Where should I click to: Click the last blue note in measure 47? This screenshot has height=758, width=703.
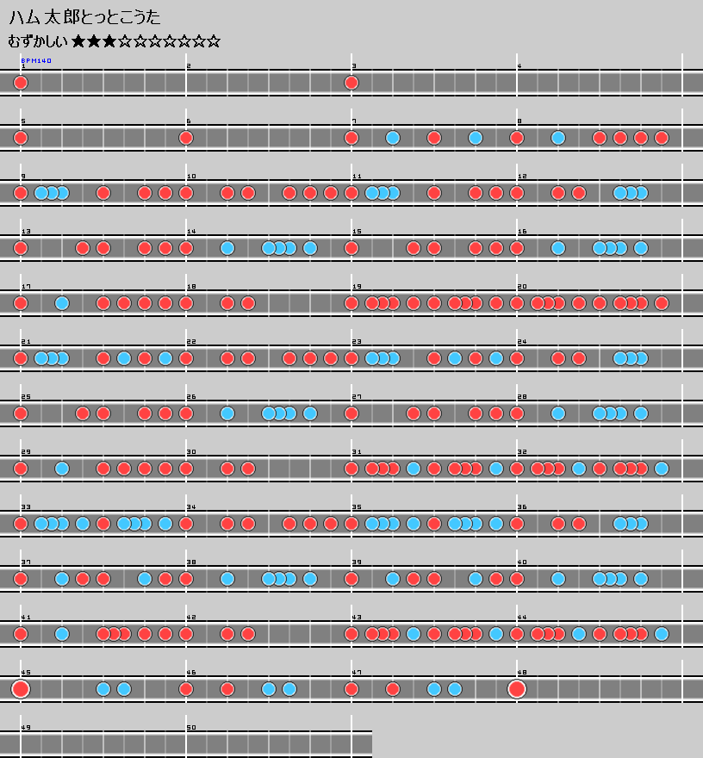point(455,689)
